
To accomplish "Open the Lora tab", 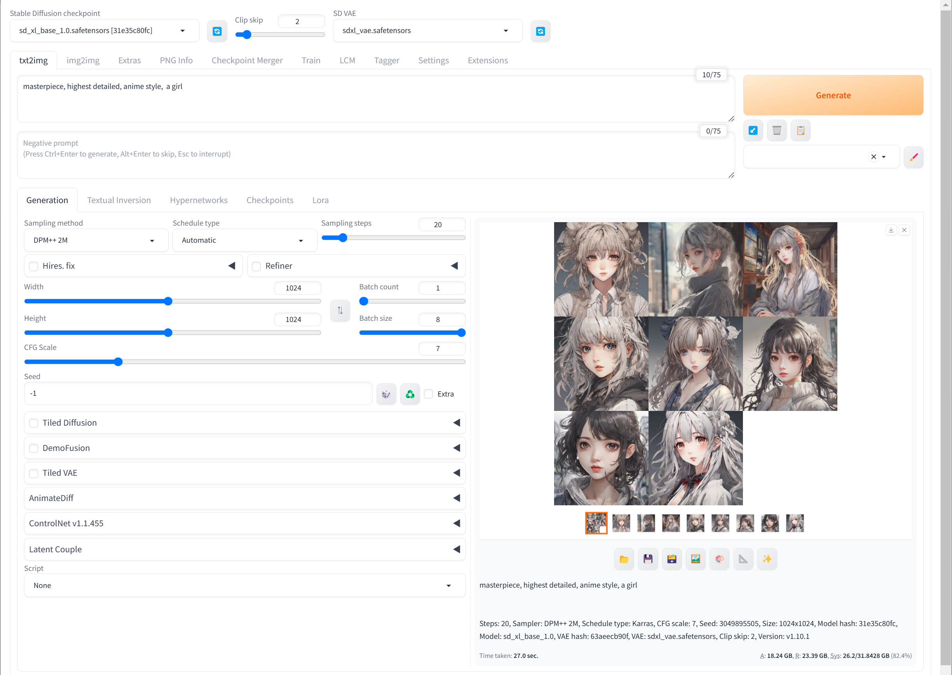I will point(320,200).
